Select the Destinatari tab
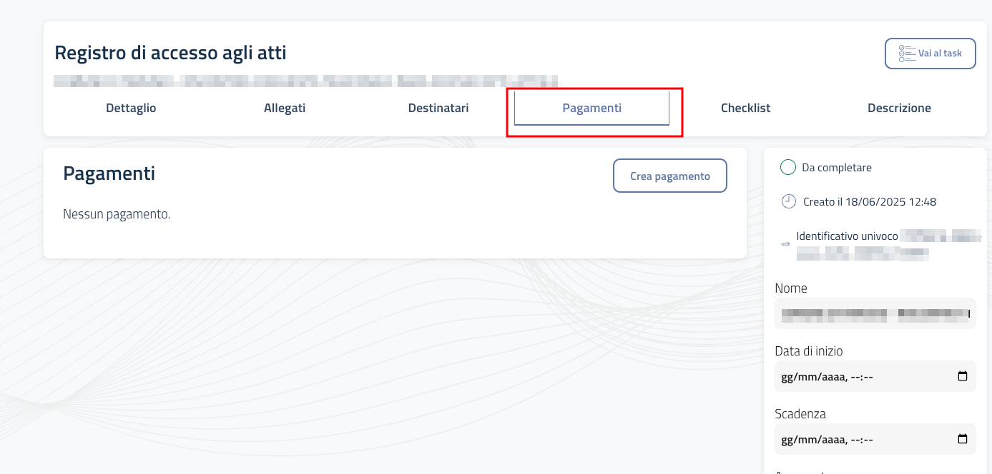Image resolution: width=992 pixels, height=474 pixels. [x=438, y=108]
